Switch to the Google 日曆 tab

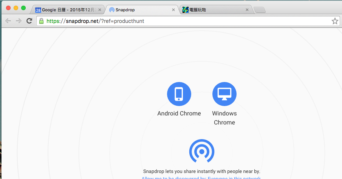point(68,10)
